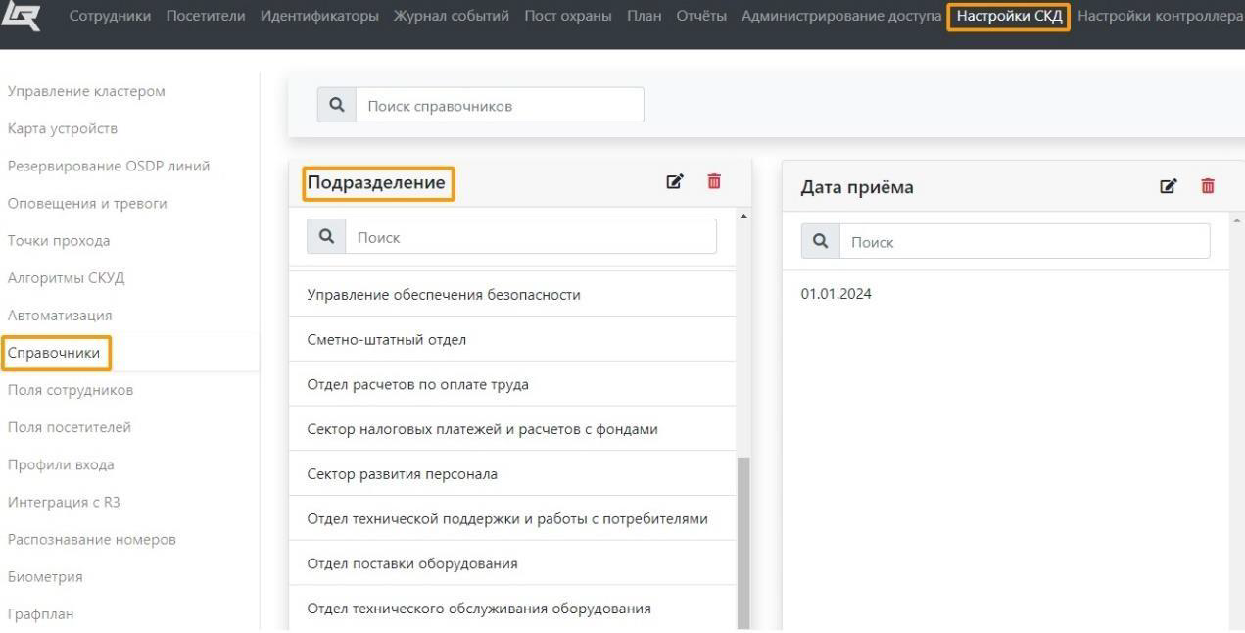Viewport: 1245px width, 633px height.
Task: Delete Дата приёма directory via trash icon
Action: click(x=1208, y=186)
